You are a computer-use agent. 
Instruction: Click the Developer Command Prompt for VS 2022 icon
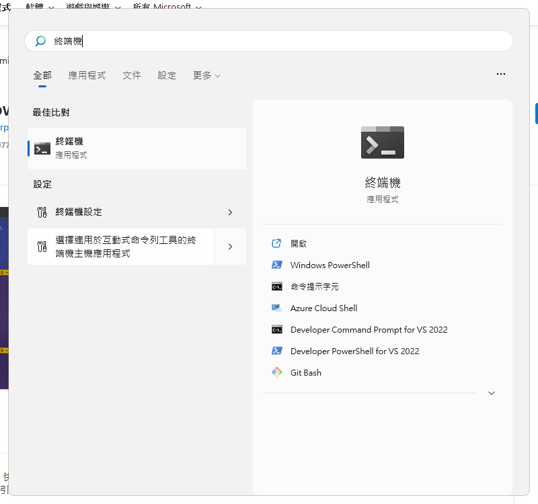(276, 329)
